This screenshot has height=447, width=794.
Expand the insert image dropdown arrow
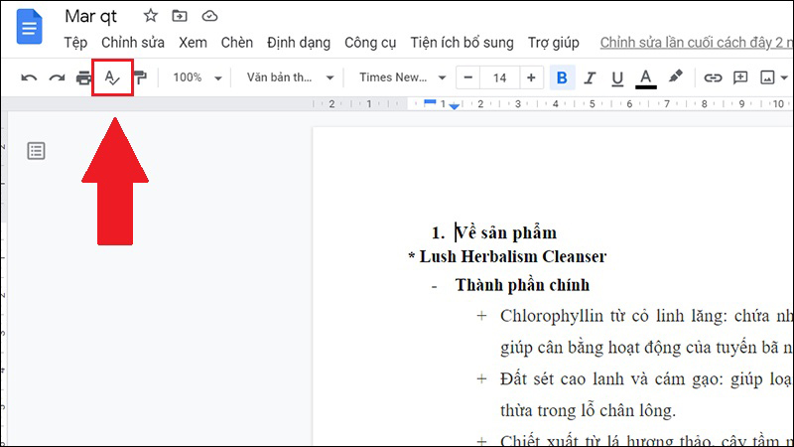click(784, 78)
